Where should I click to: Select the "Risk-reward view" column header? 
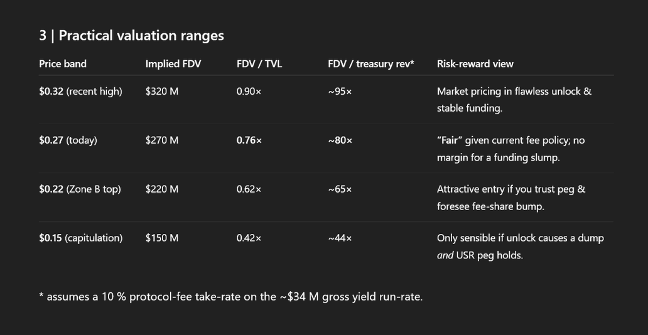[x=475, y=63]
